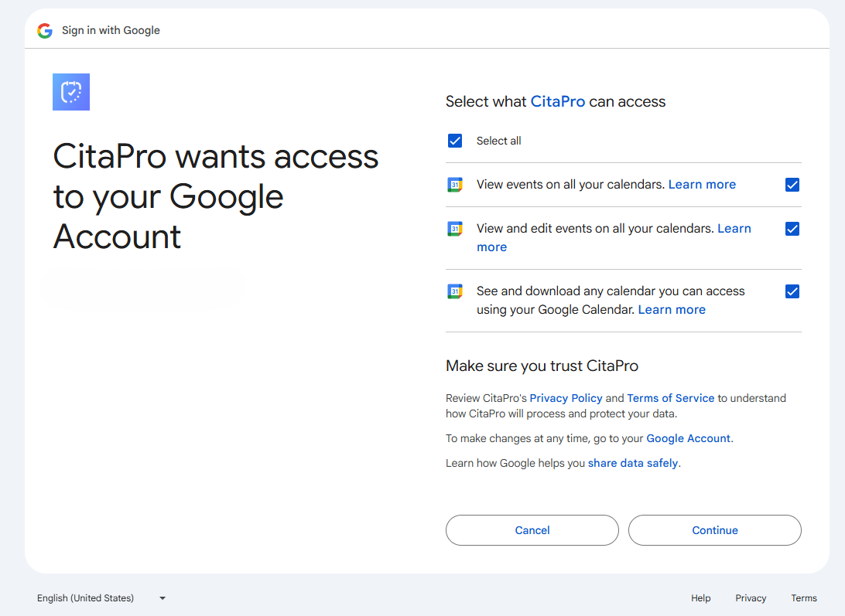
Task: Click Terms in the footer
Action: click(803, 598)
